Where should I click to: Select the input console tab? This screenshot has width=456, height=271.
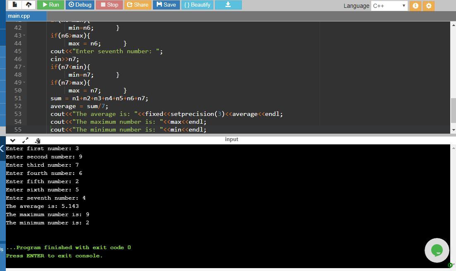click(232, 139)
